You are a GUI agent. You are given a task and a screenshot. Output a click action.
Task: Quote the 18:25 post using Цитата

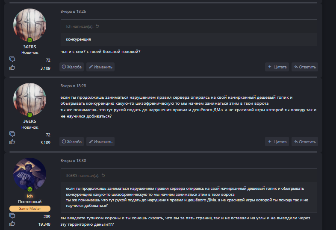pyautogui.click(x=277, y=67)
